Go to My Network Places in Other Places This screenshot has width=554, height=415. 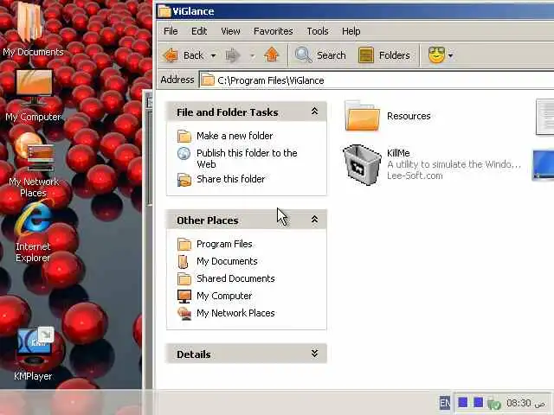(x=235, y=313)
